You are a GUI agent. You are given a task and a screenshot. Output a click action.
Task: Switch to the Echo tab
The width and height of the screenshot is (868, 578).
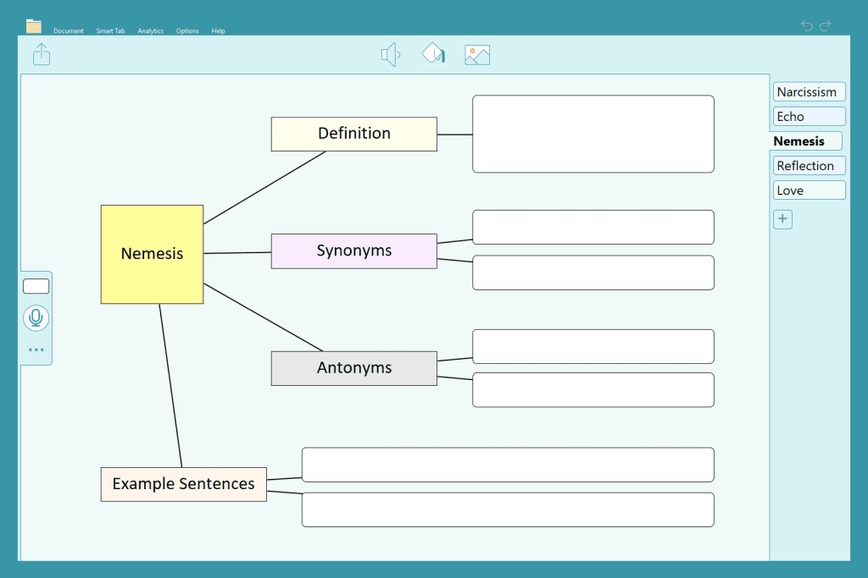(809, 117)
